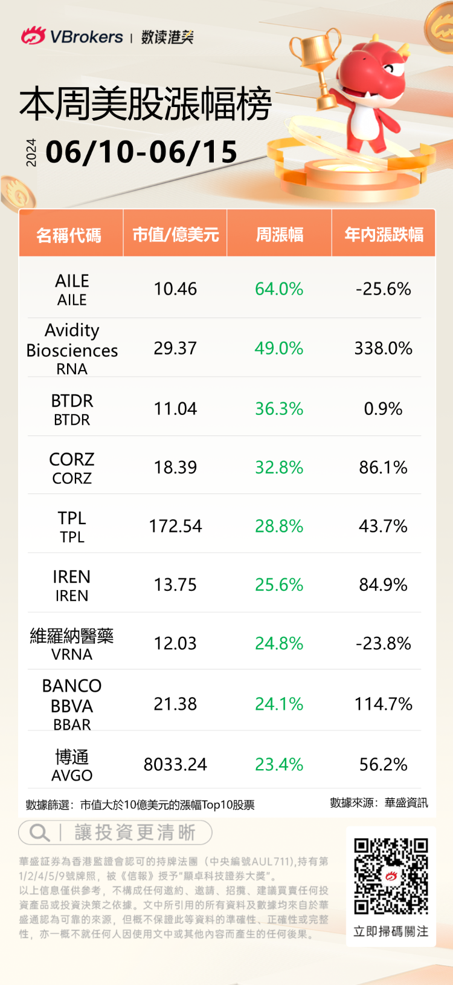Sort by the 周漲幅 column header
453x985 pixels.
point(279,235)
